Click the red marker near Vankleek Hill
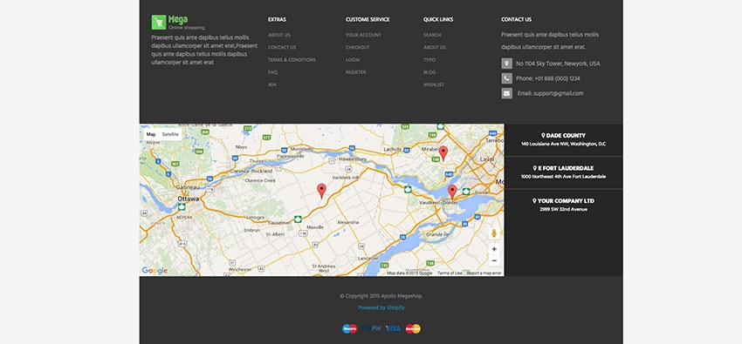The height and width of the screenshot is (344, 742). [x=322, y=191]
